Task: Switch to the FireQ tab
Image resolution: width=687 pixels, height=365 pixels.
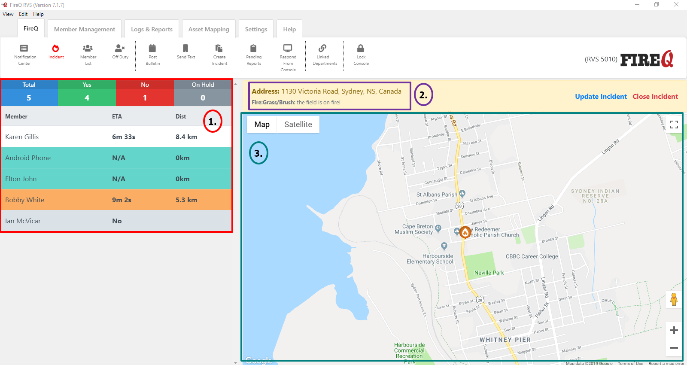Action: [31, 28]
